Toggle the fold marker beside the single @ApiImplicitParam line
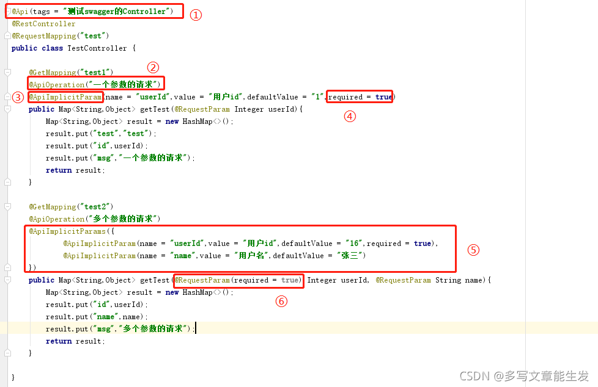This screenshot has width=598, height=387. [x=7, y=96]
